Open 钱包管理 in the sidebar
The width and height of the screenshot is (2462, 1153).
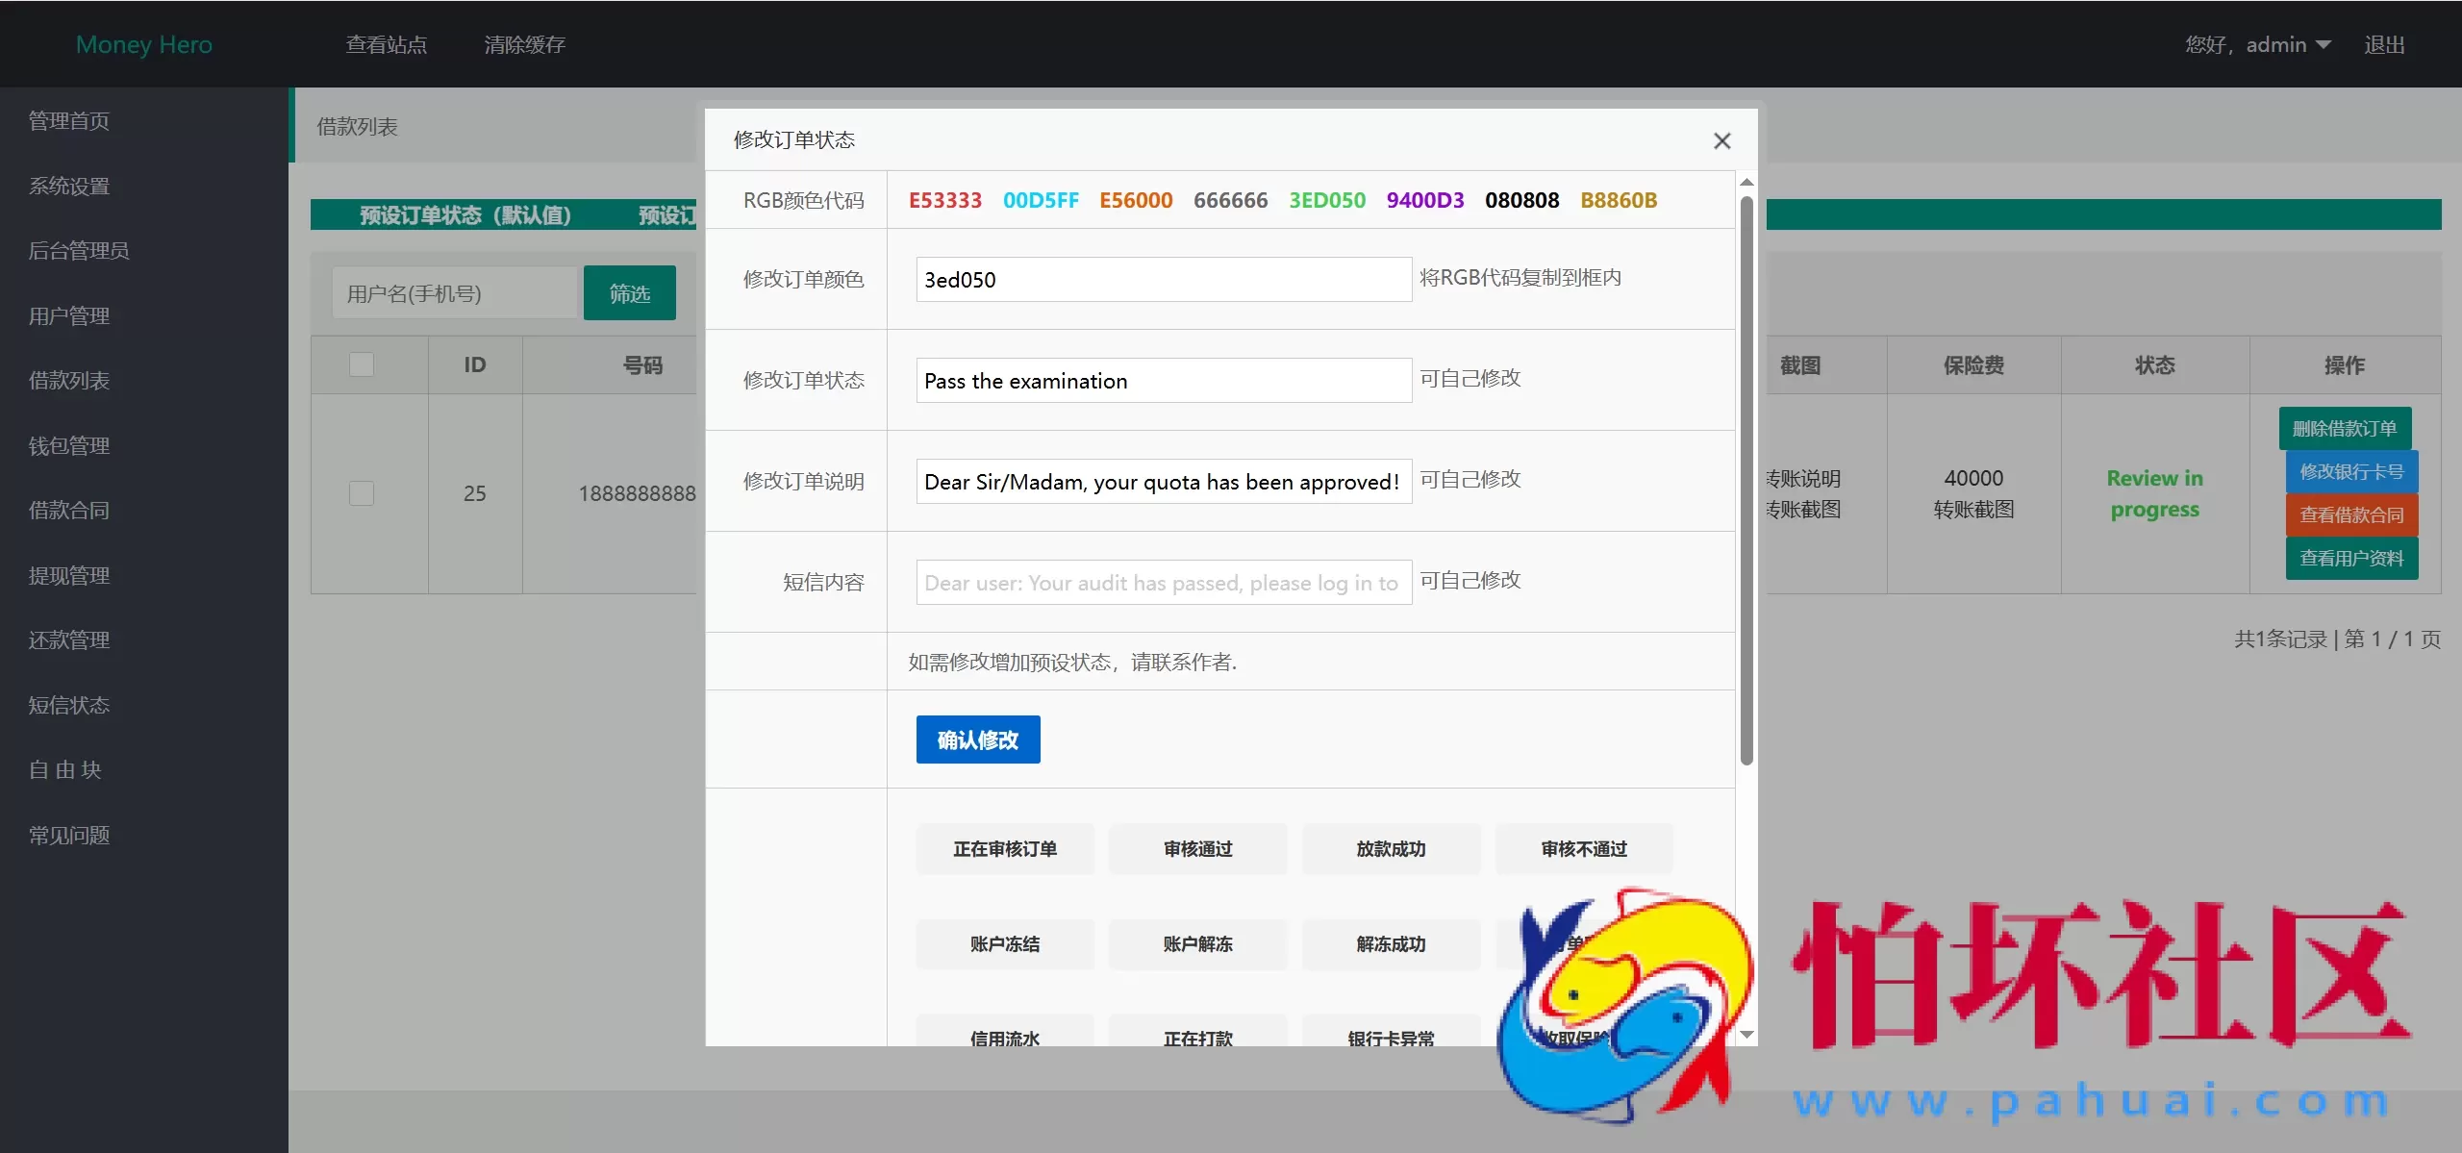tap(68, 444)
